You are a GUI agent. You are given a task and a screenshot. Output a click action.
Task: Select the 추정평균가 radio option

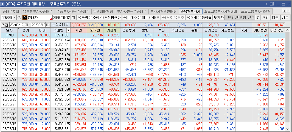(102, 18)
